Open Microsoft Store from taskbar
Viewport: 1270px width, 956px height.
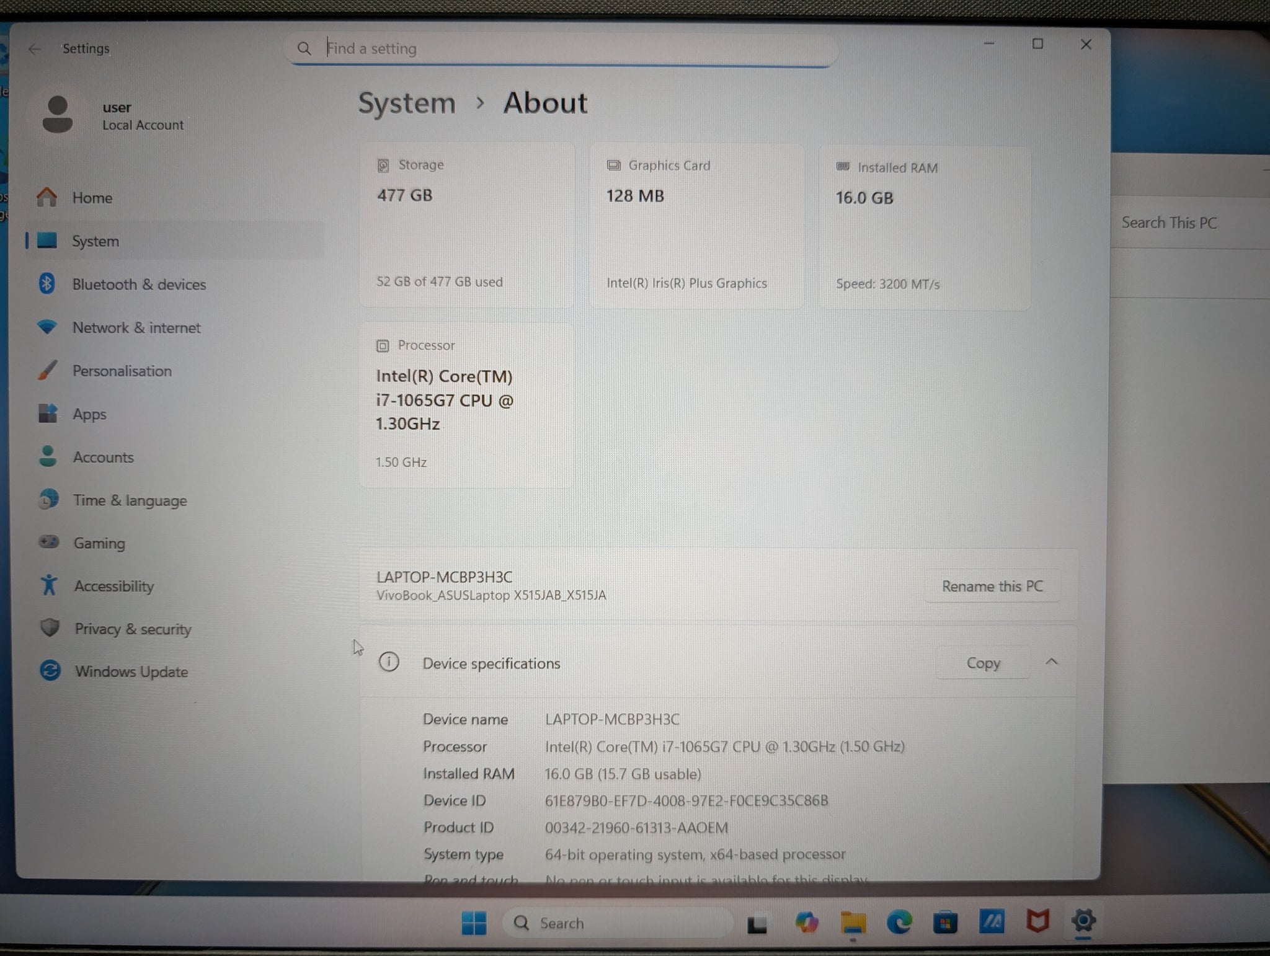click(x=945, y=923)
